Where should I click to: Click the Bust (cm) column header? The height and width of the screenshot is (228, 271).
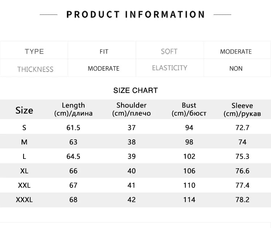[189, 109]
